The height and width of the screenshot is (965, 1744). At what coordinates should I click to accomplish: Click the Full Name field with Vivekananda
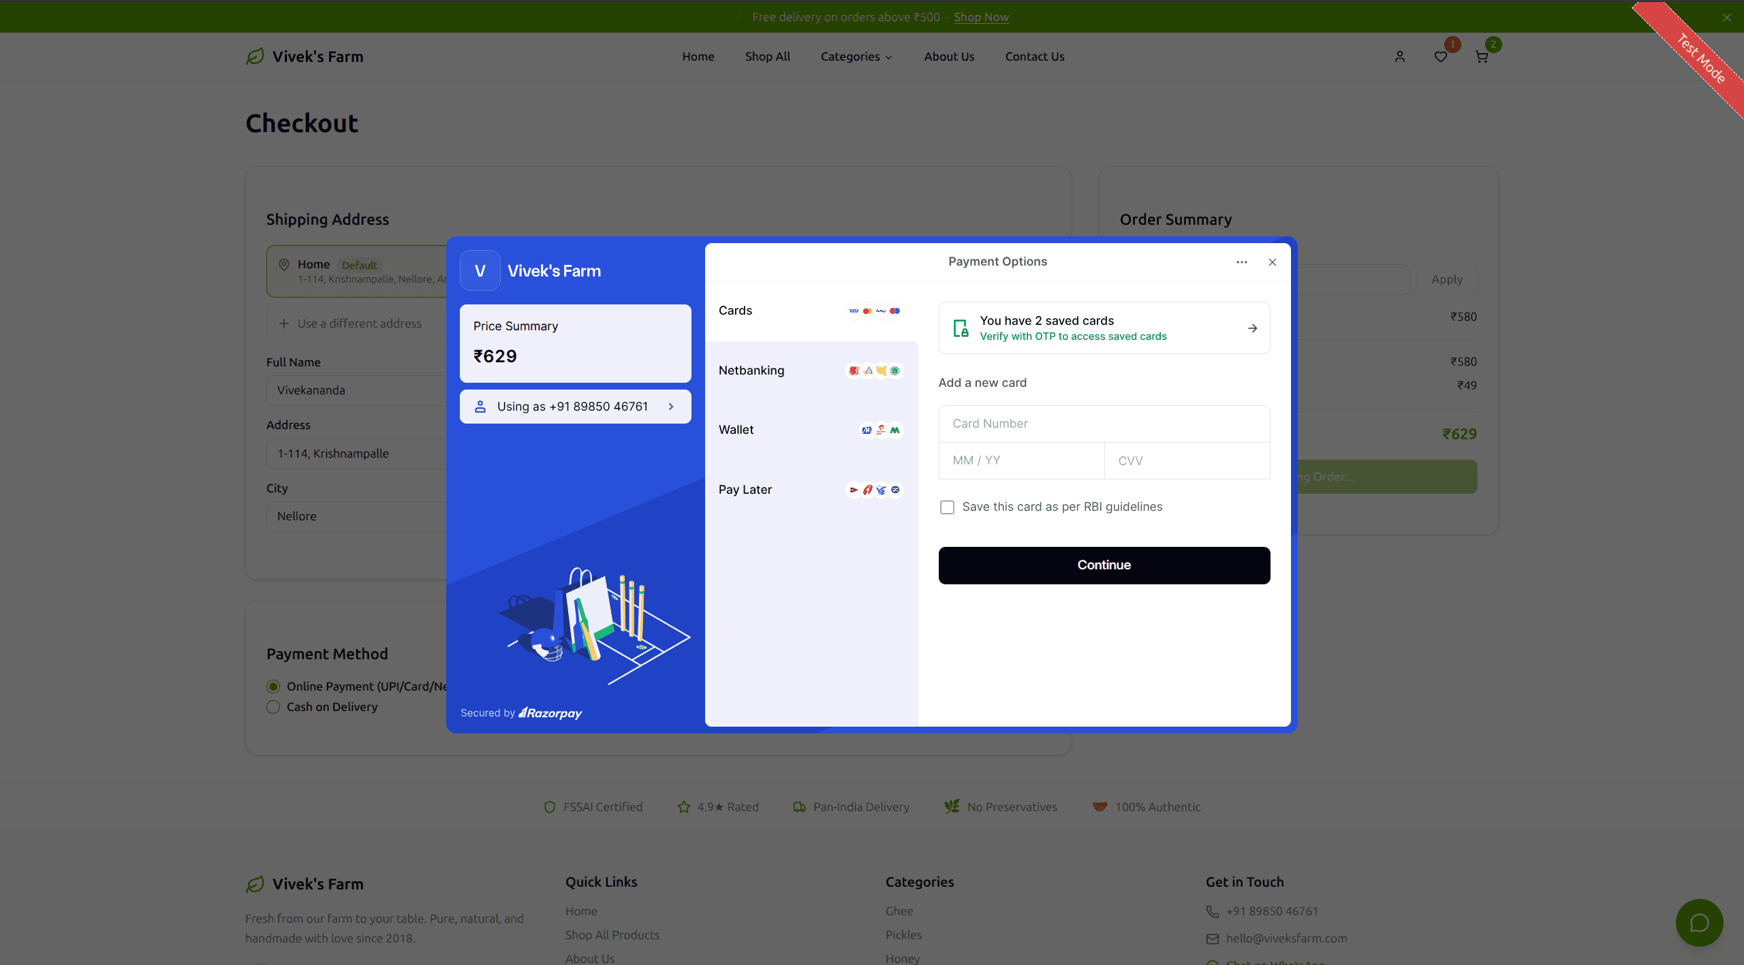356,390
